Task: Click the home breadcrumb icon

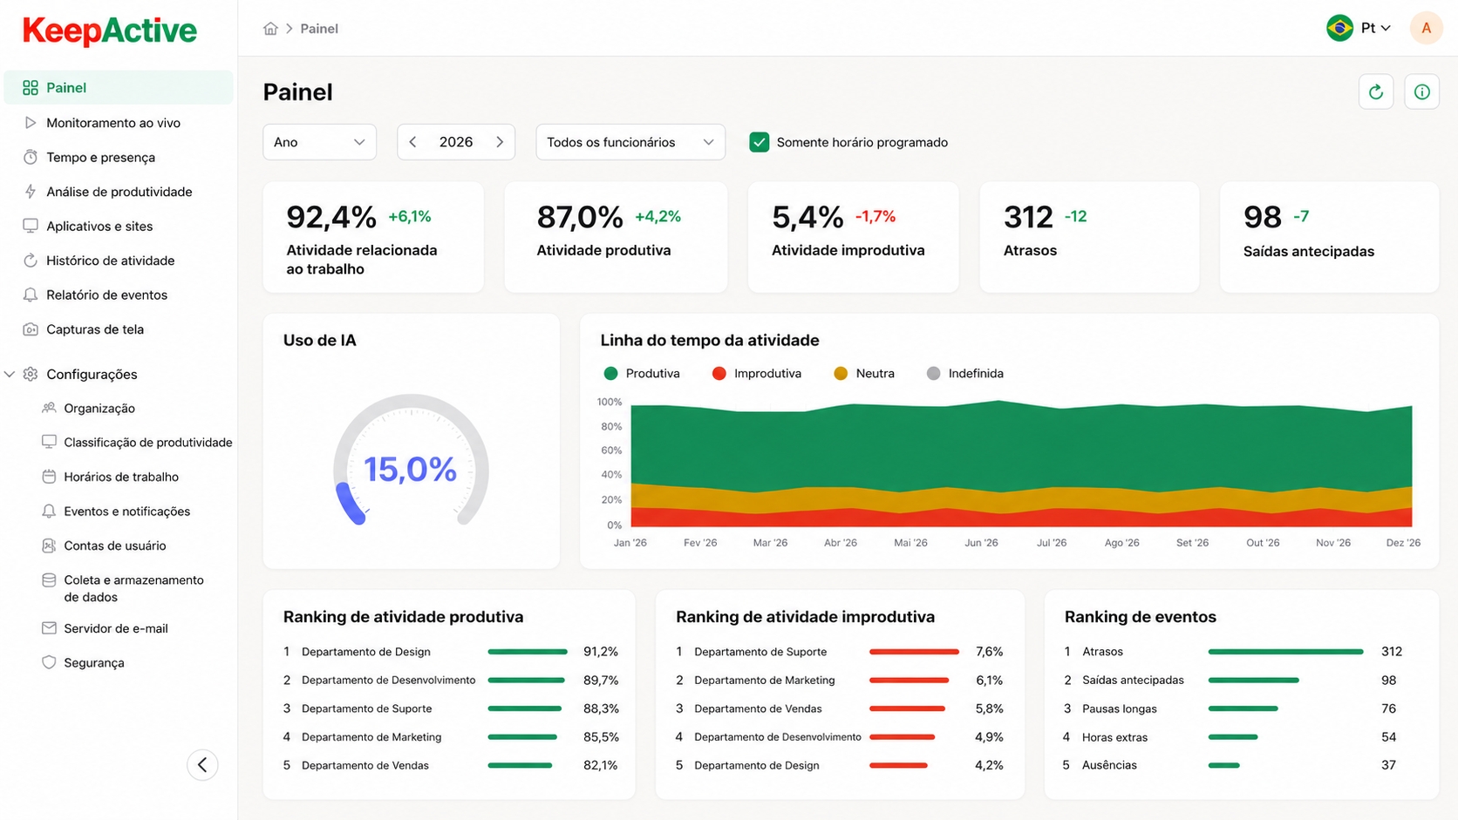Action: pos(270,29)
